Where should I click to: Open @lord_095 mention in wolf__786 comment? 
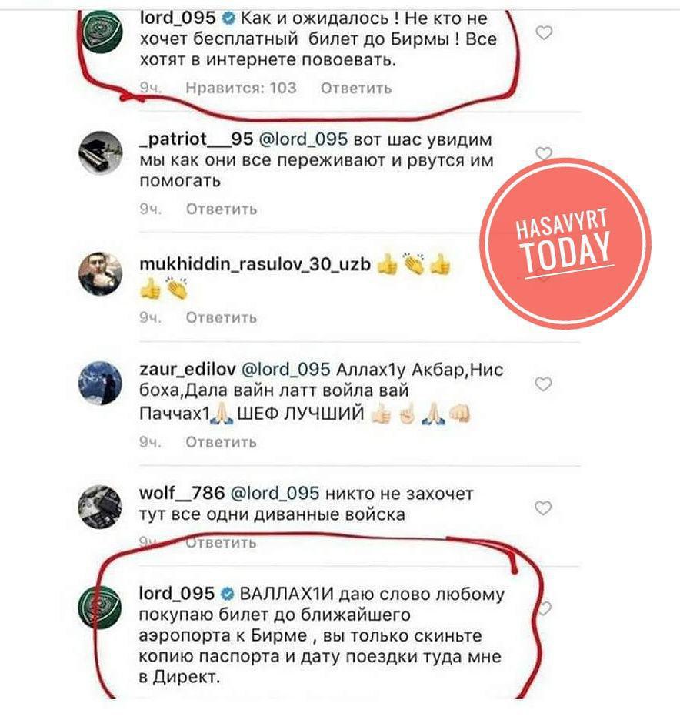(x=275, y=493)
